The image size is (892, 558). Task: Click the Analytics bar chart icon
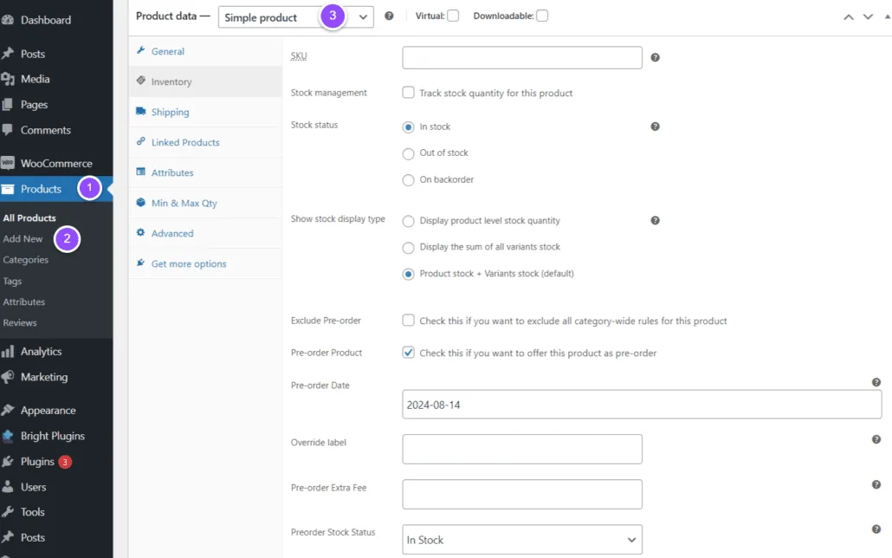(8, 351)
